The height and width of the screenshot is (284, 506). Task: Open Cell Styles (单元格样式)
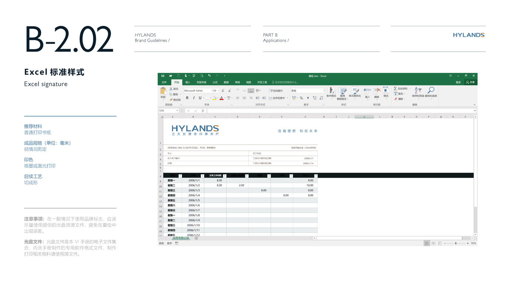[x=355, y=93]
